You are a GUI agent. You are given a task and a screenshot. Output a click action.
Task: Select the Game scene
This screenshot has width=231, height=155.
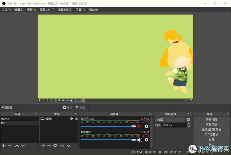[x=19, y=119]
